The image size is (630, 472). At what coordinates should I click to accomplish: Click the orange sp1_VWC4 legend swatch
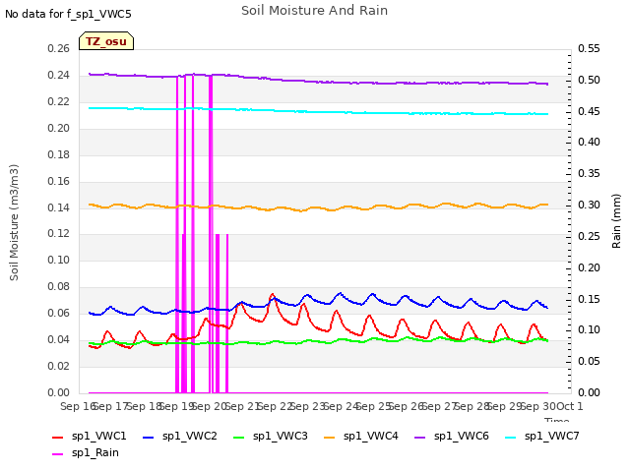point(330,438)
